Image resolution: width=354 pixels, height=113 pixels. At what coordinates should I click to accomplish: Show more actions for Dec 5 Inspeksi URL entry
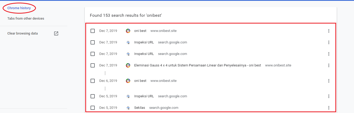click(329, 96)
